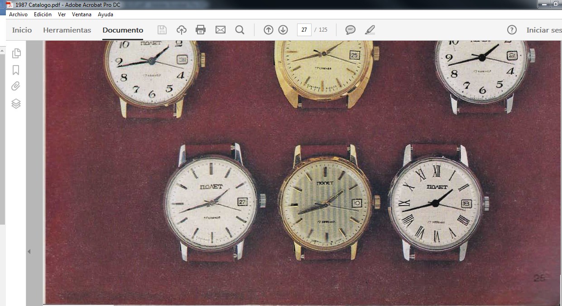Go to previous page arrow
This screenshot has height=306, width=562.
click(269, 30)
